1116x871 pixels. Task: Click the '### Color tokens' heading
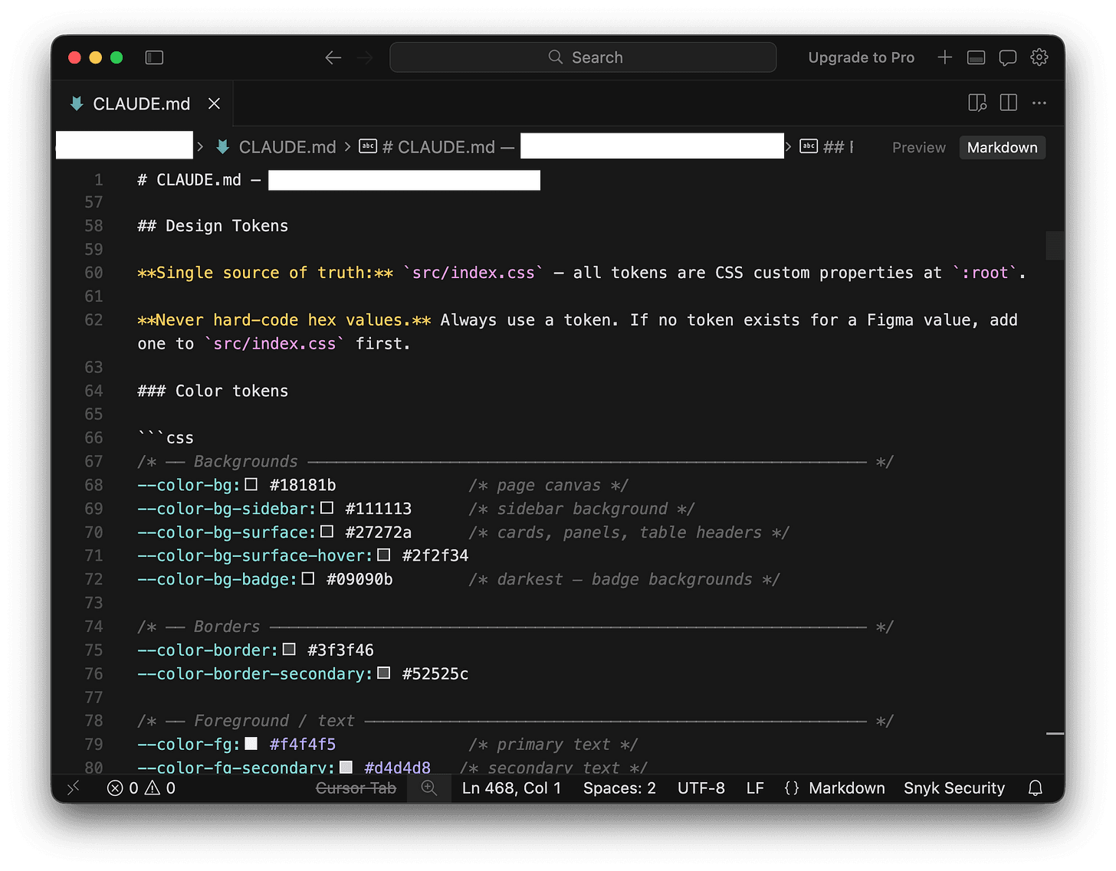213,391
